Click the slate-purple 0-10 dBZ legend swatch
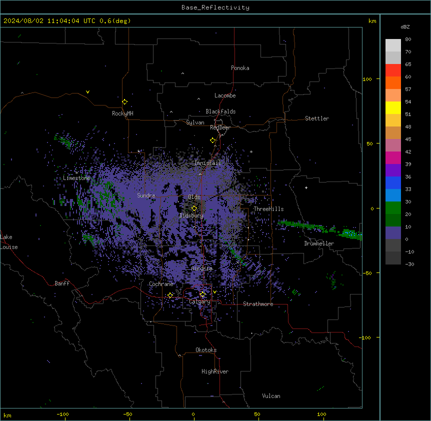The image size is (431, 421). 393,233
